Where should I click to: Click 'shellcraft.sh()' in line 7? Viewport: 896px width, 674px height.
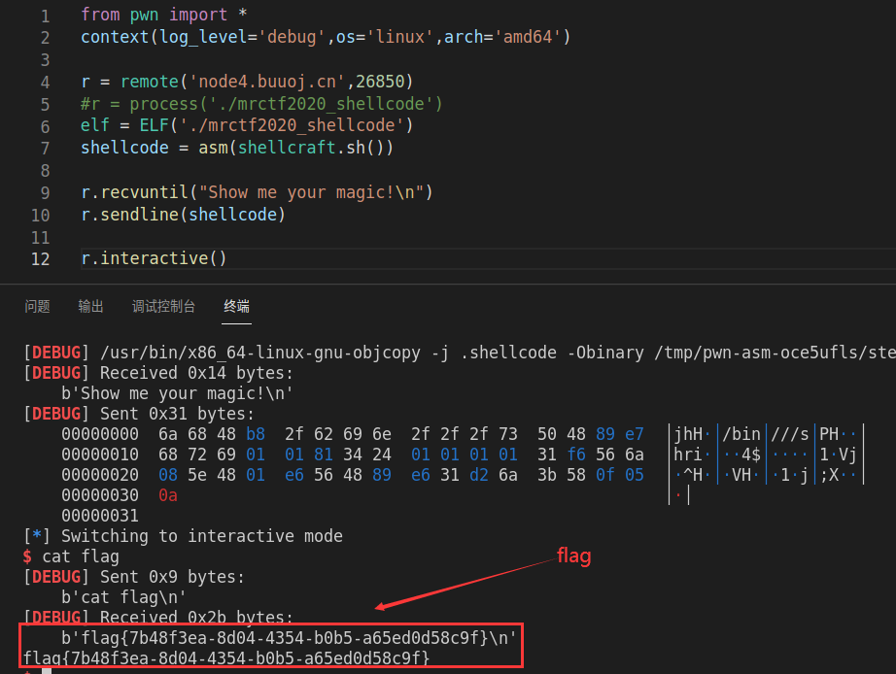tap(311, 148)
